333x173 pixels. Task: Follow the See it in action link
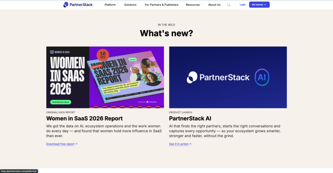pyautogui.click(x=179, y=144)
